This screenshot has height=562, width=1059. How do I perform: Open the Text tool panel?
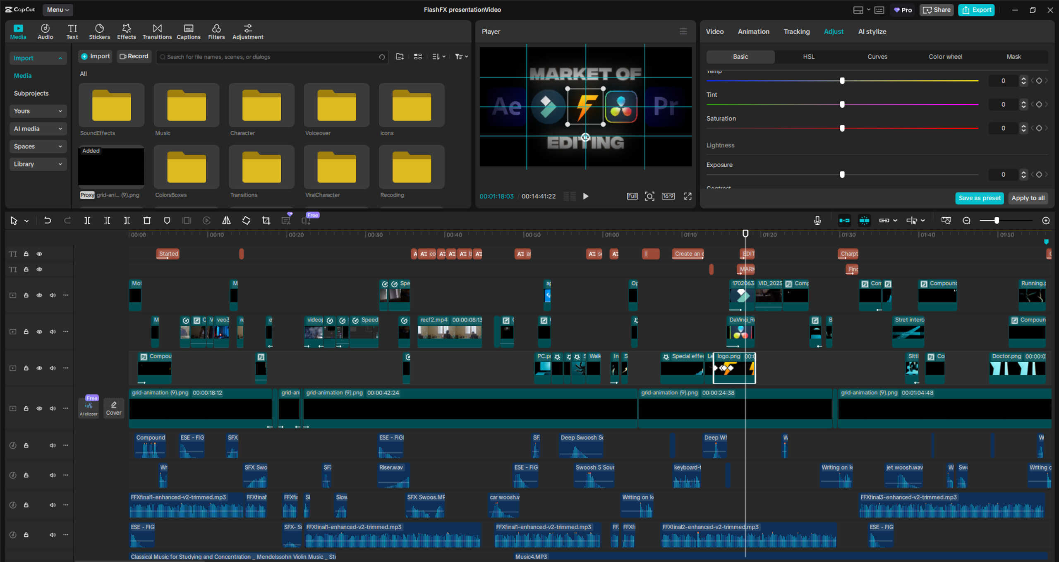[x=72, y=31]
